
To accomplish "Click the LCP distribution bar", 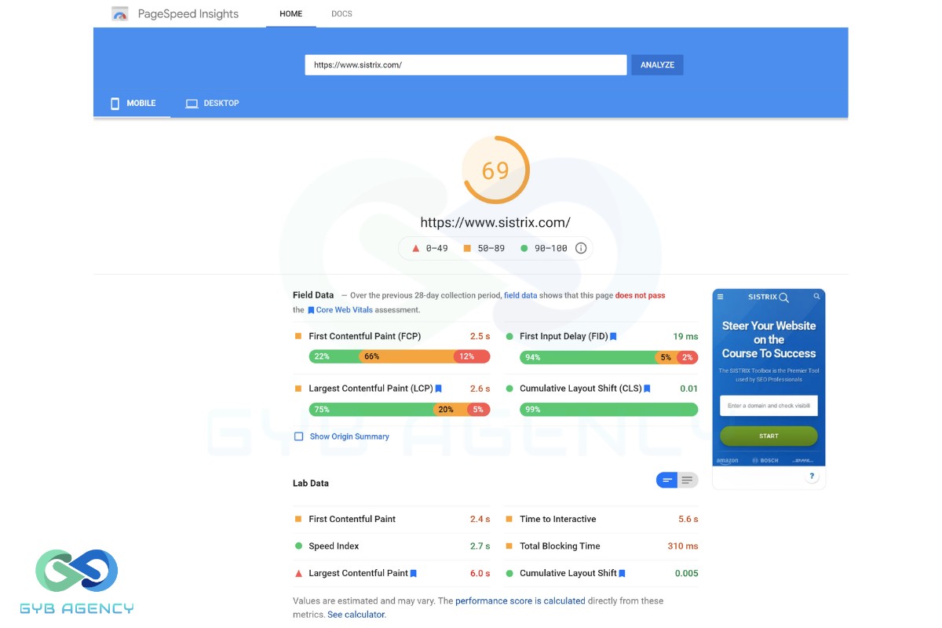I will point(400,410).
